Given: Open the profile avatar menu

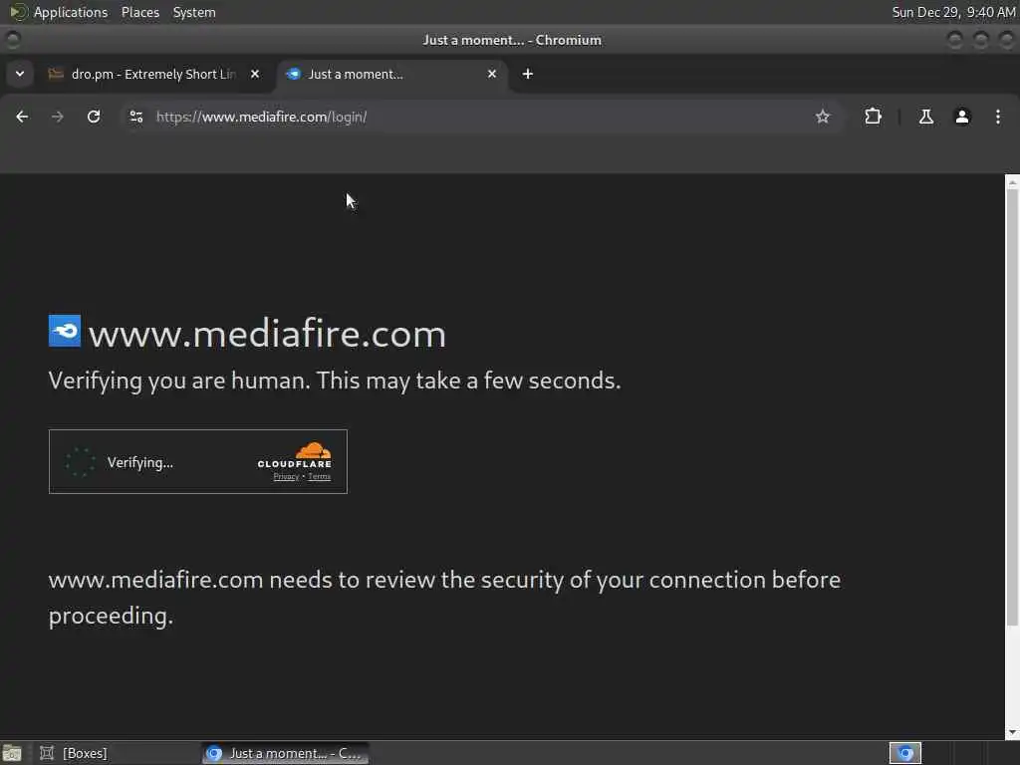Looking at the screenshot, I should 962,117.
